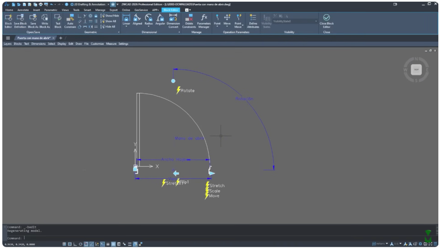440x249 pixels.
Task: Click Hide All constraints
Action: [108, 27]
